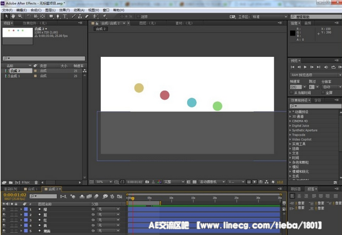Screen dimensions: 342x235
Task: Hide layer 1 绿 with eye toggle
Action: (x=4, y=209)
